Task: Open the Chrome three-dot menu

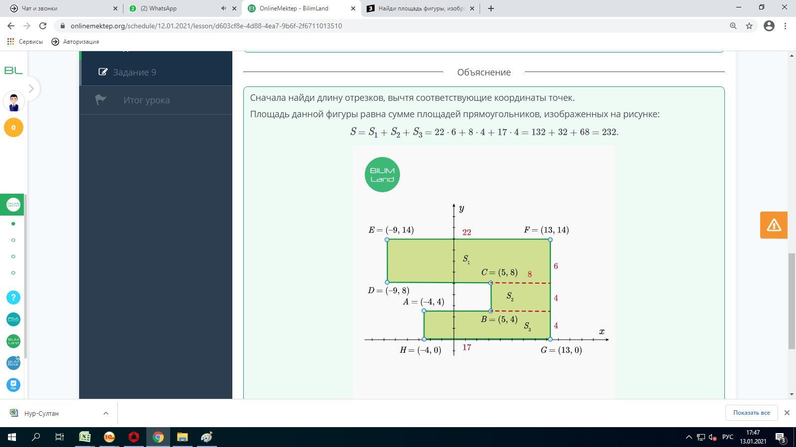Action: pos(786,26)
